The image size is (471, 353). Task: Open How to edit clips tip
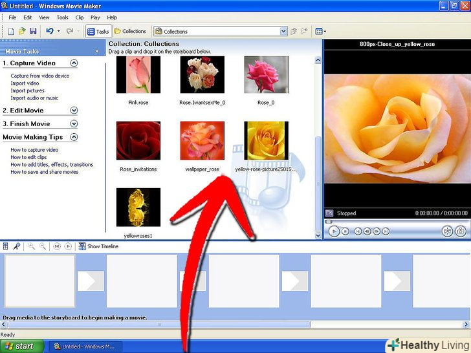[x=28, y=157]
